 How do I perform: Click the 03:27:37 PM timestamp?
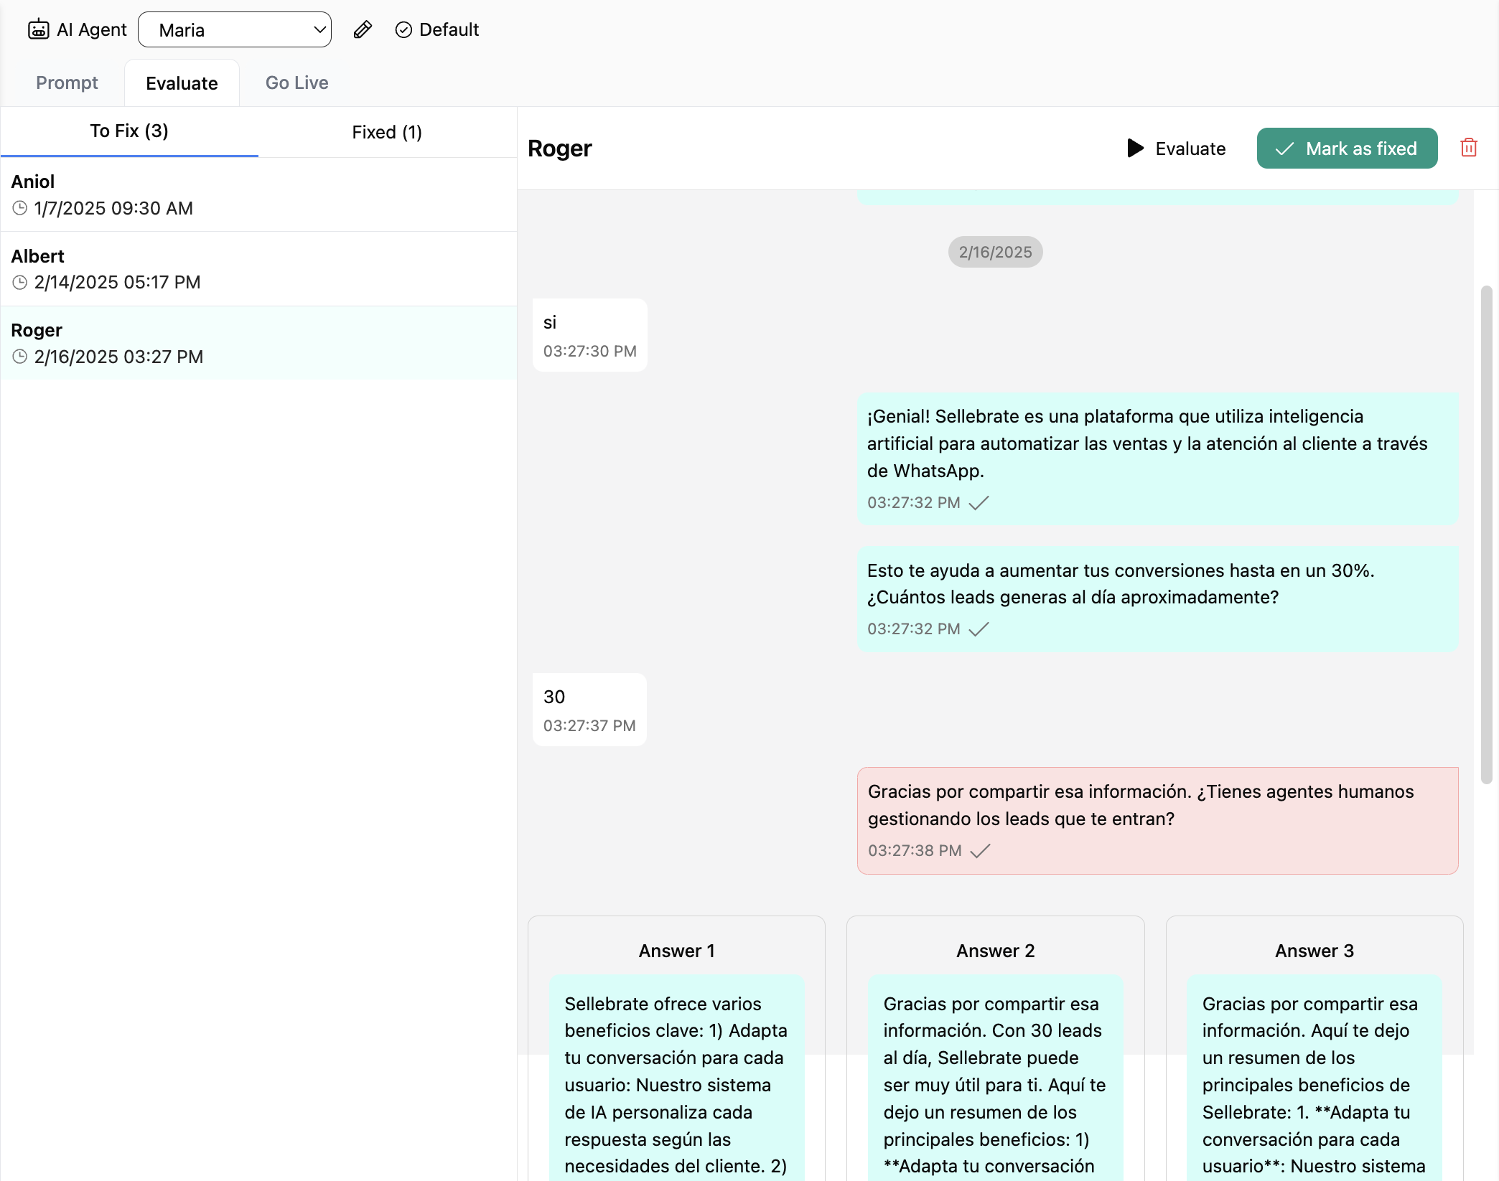[x=589, y=726]
